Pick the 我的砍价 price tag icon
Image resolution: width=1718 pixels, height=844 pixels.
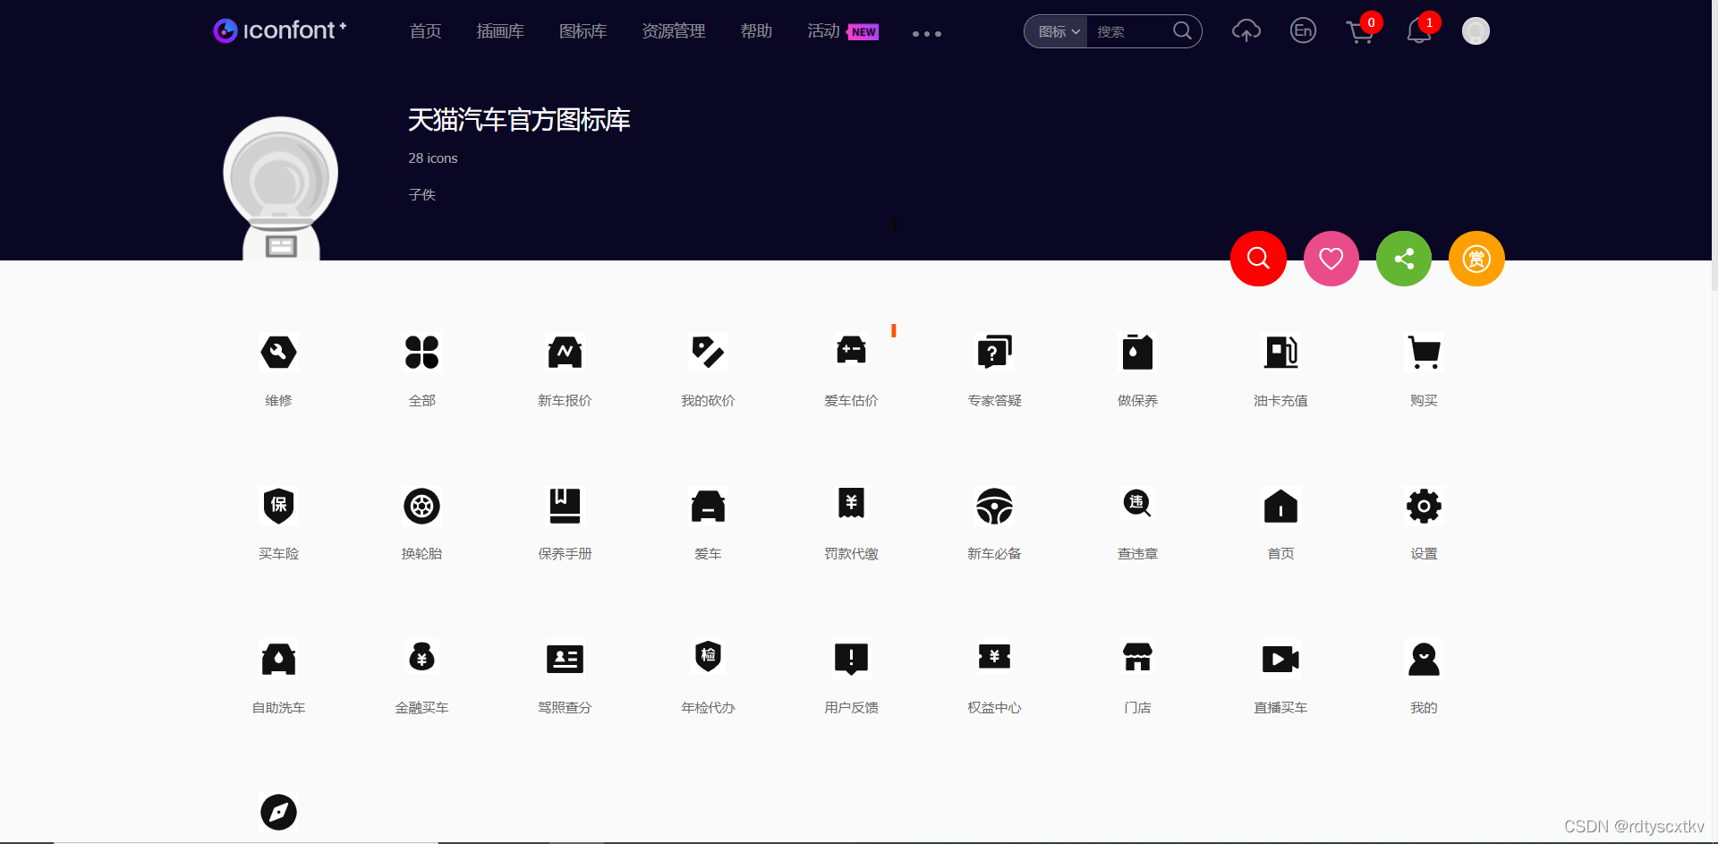708,352
